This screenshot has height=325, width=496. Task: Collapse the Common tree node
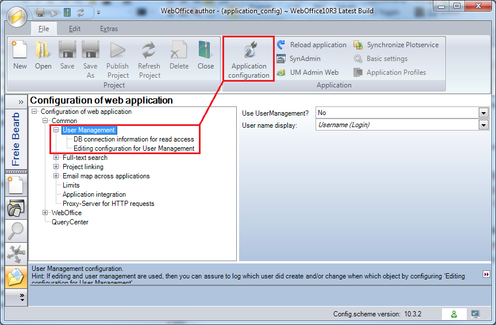[x=45, y=121]
